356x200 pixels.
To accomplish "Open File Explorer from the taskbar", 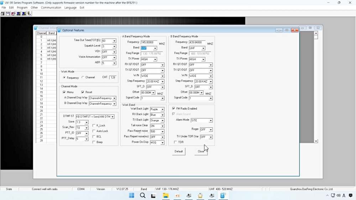I will coord(166,195).
